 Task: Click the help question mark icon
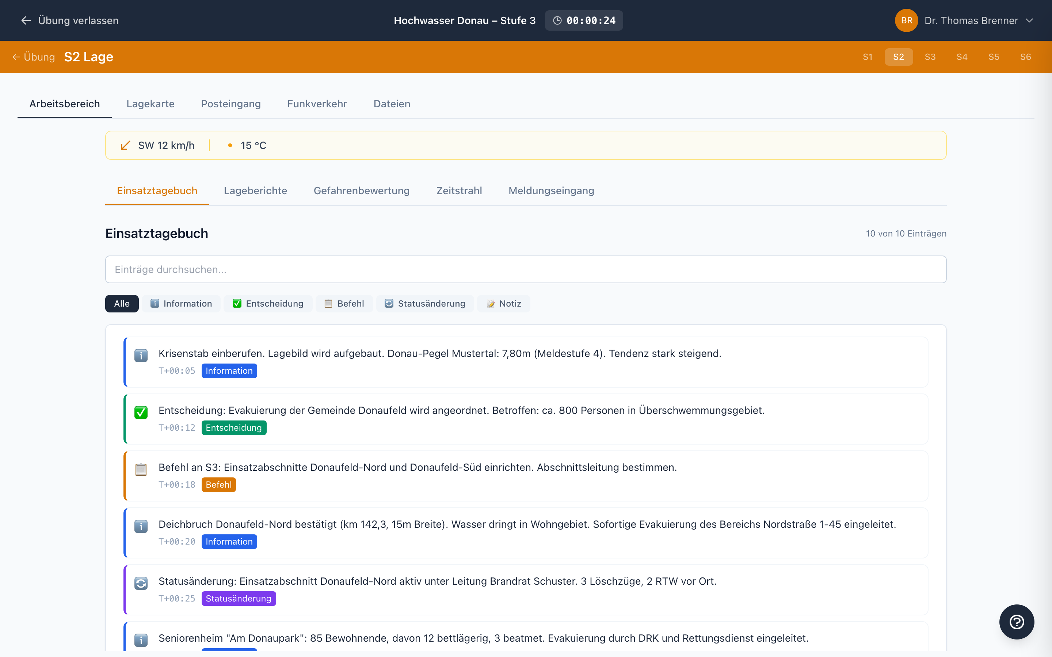click(1016, 622)
